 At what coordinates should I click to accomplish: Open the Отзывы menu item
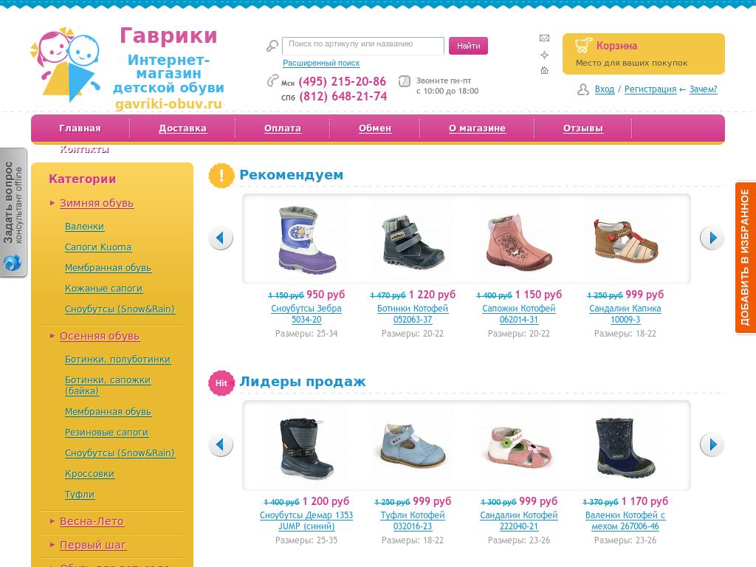click(583, 128)
